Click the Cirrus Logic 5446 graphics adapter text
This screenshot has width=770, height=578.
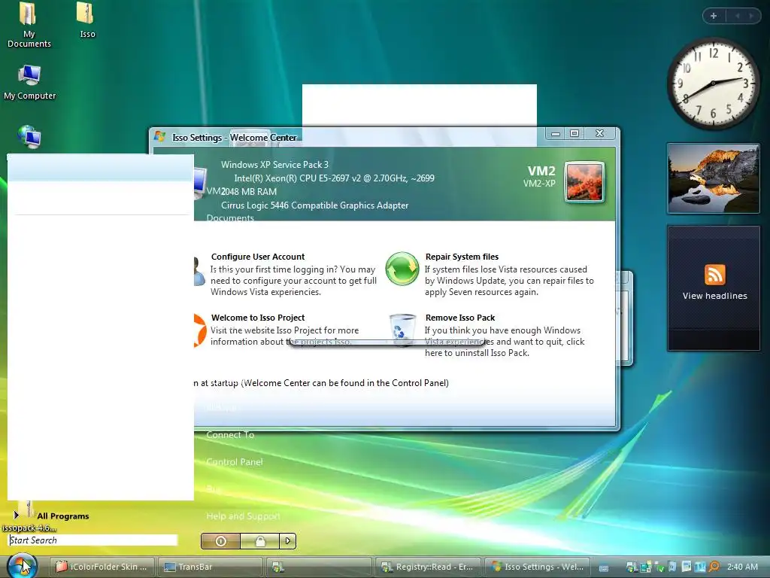click(x=314, y=205)
